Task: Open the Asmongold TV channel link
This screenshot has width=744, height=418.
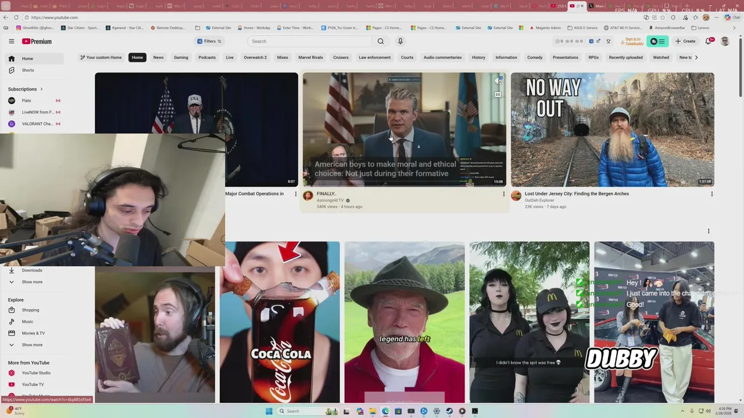Action: pyautogui.click(x=330, y=200)
